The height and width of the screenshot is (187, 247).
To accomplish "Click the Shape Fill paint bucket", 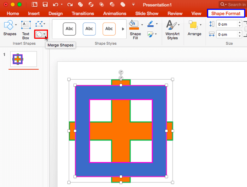I will [134, 25].
